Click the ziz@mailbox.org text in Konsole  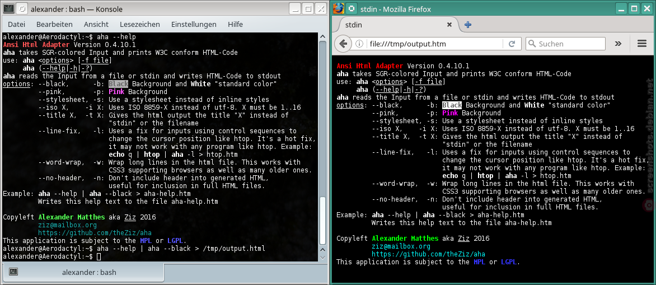click(x=67, y=225)
